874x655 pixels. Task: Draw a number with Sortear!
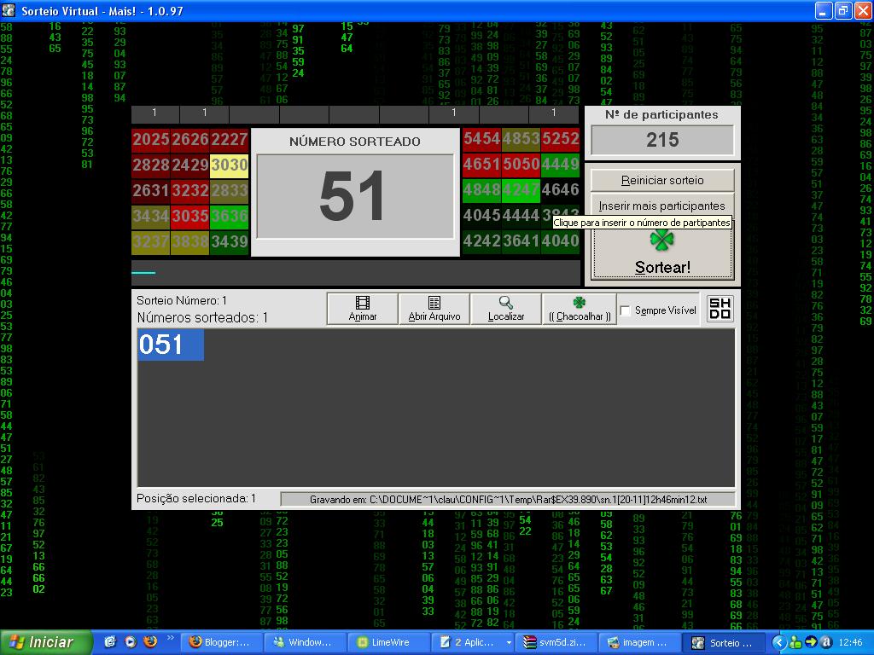coord(662,253)
